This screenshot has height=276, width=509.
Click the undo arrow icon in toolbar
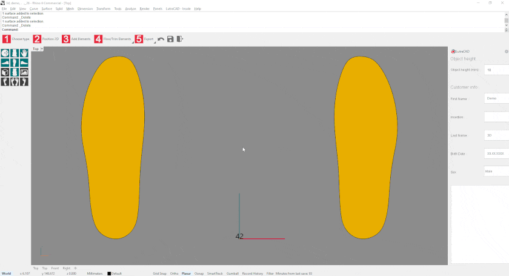point(161,39)
